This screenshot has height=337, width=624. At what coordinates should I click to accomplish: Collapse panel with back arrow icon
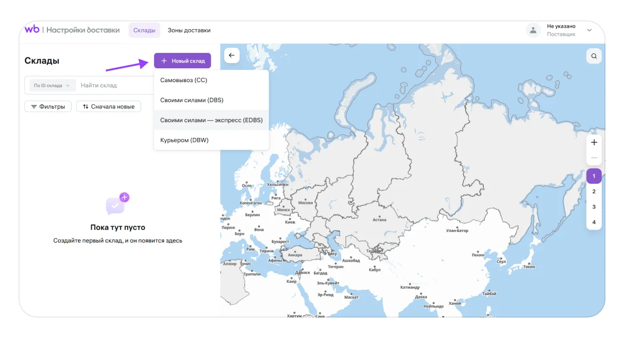point(232,55)
